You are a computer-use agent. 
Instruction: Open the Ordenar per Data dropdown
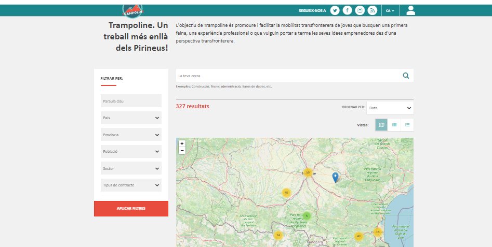tap(390, 108)
